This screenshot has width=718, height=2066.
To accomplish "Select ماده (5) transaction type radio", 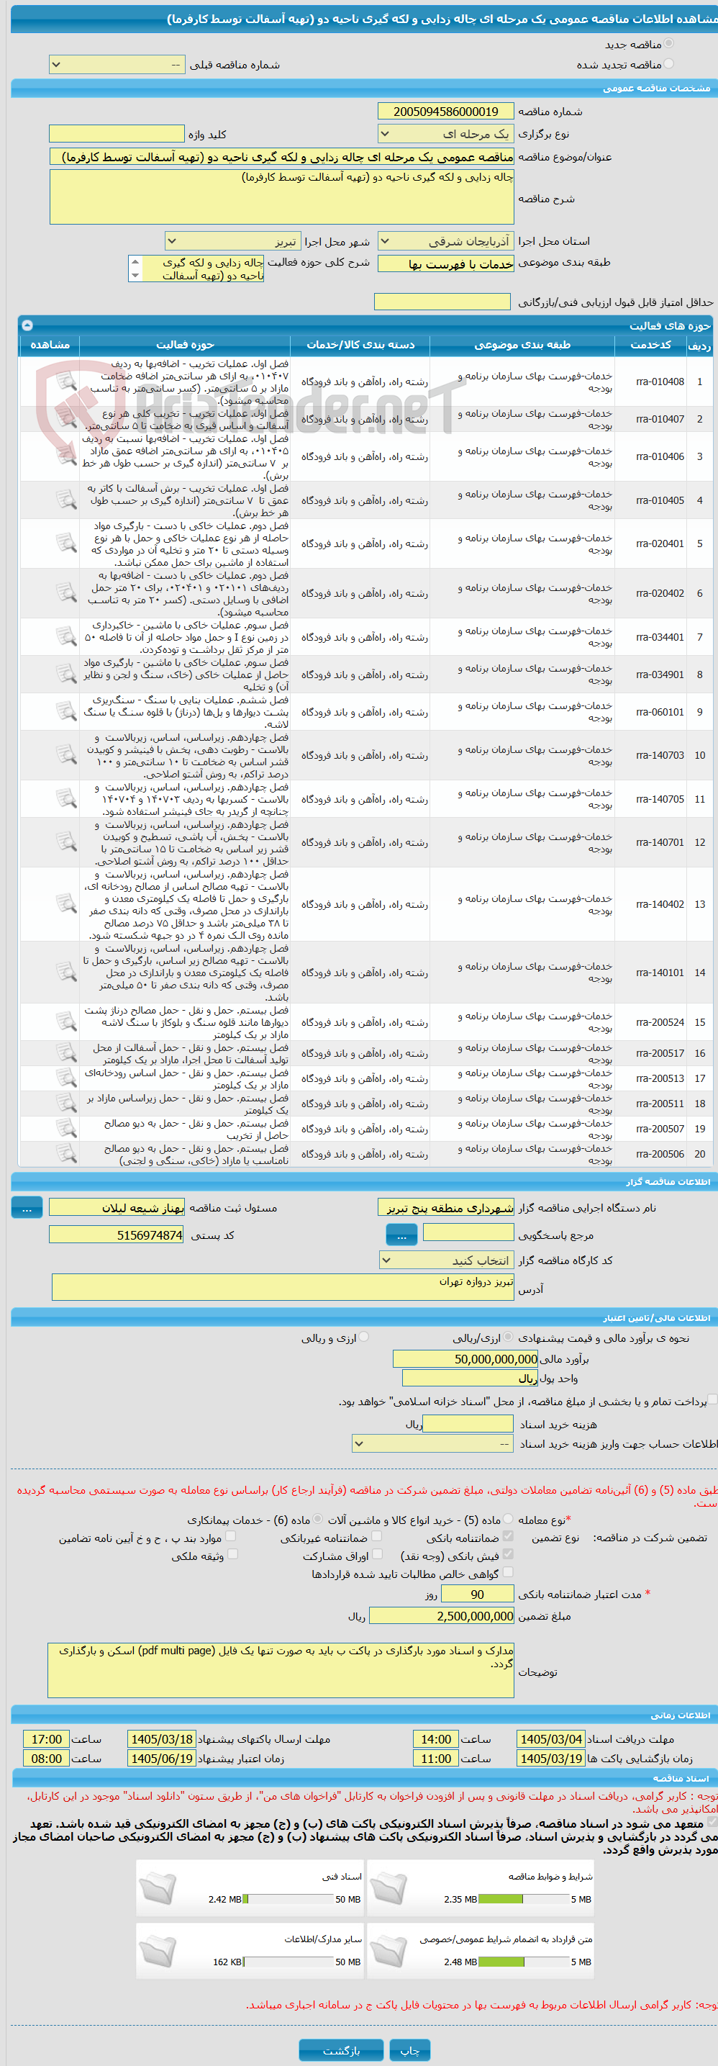I will 508,1518.
